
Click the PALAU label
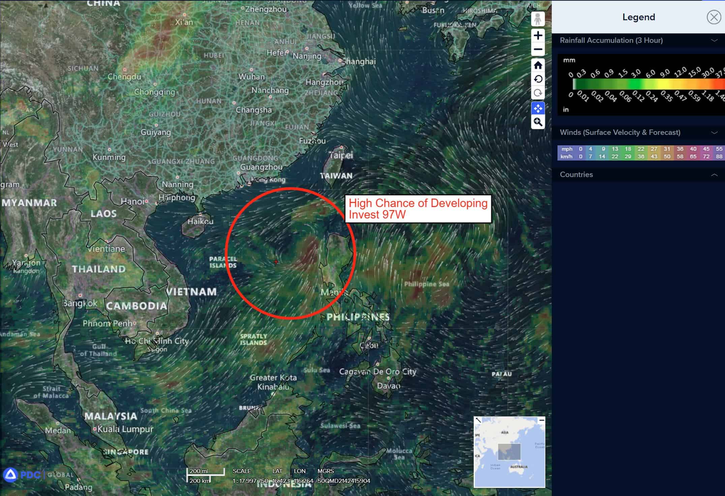tap(502, 374)
